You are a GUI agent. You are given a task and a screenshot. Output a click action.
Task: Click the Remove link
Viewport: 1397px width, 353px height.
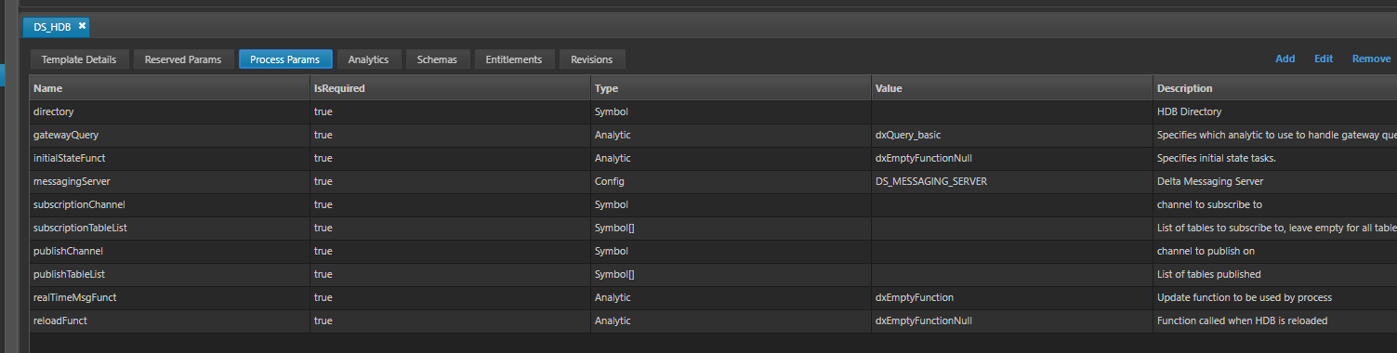(1371, 59)
